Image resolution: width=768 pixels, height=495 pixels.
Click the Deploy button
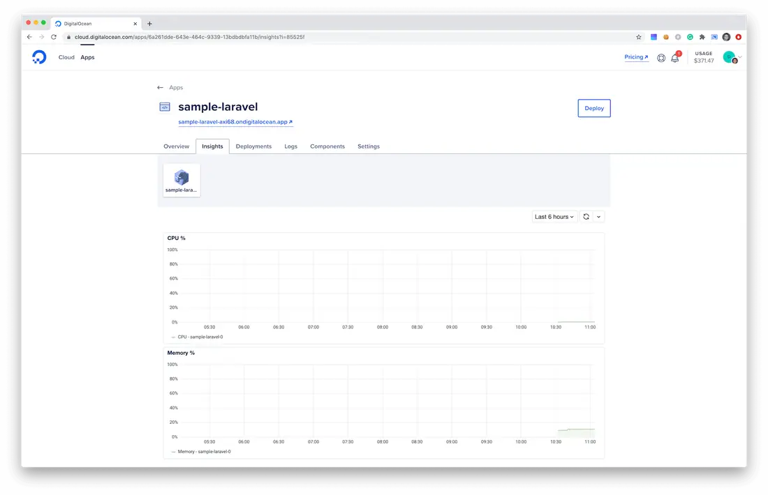point(594,108)
